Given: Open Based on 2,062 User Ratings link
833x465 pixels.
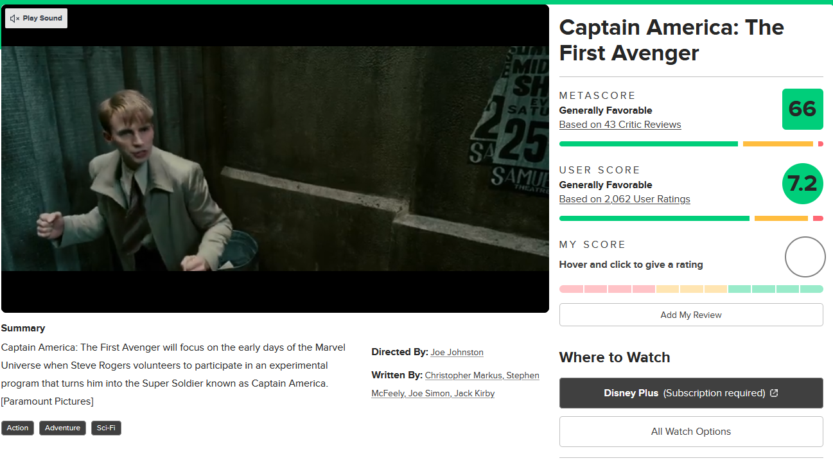Looking at the screenshot, I should click(x=624, y=199).
